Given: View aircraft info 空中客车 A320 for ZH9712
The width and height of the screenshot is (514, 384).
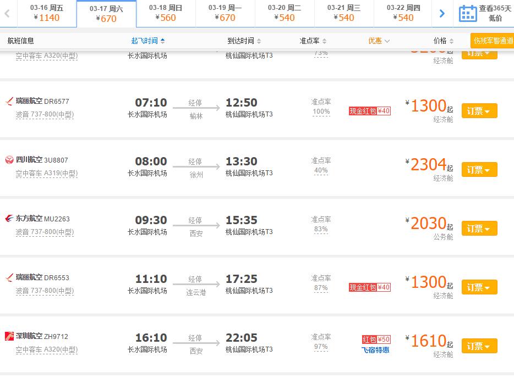Looking at the screenshot, I should 47,349.
